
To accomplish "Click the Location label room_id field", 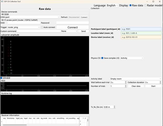I will (141, 33).
